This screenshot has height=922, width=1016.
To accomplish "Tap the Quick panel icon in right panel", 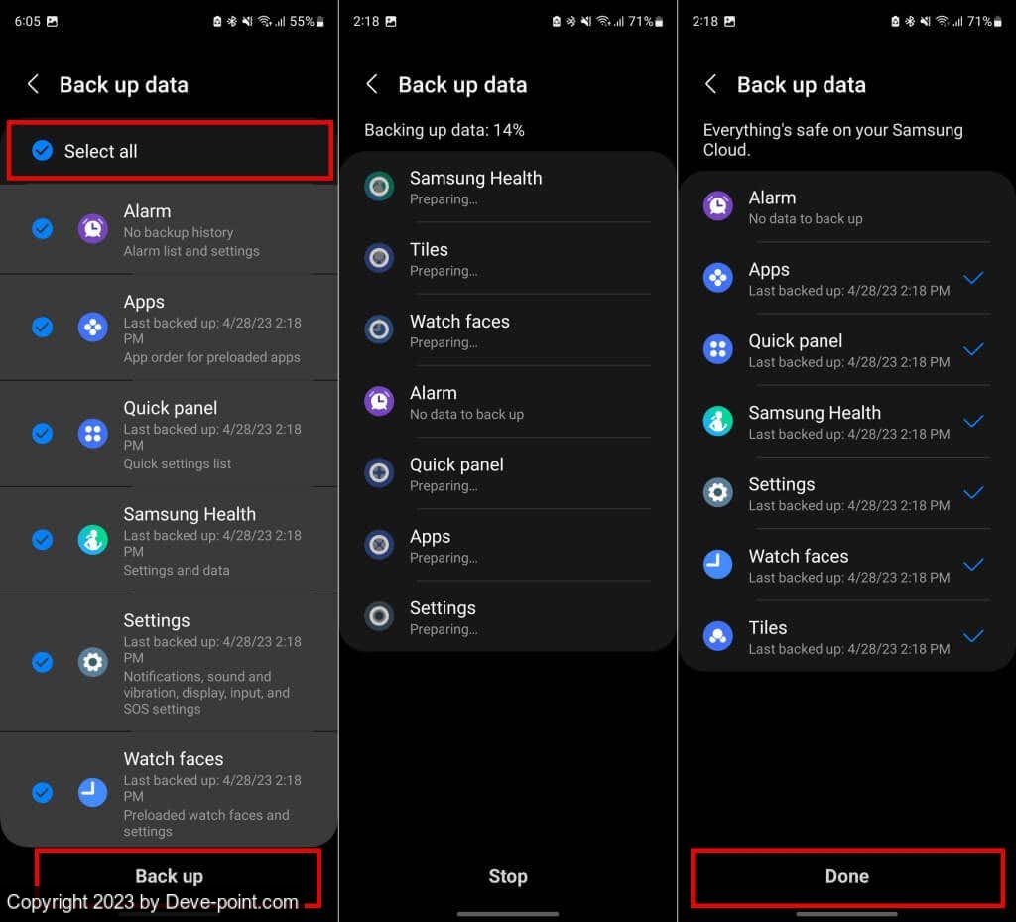I will [718, 350].
